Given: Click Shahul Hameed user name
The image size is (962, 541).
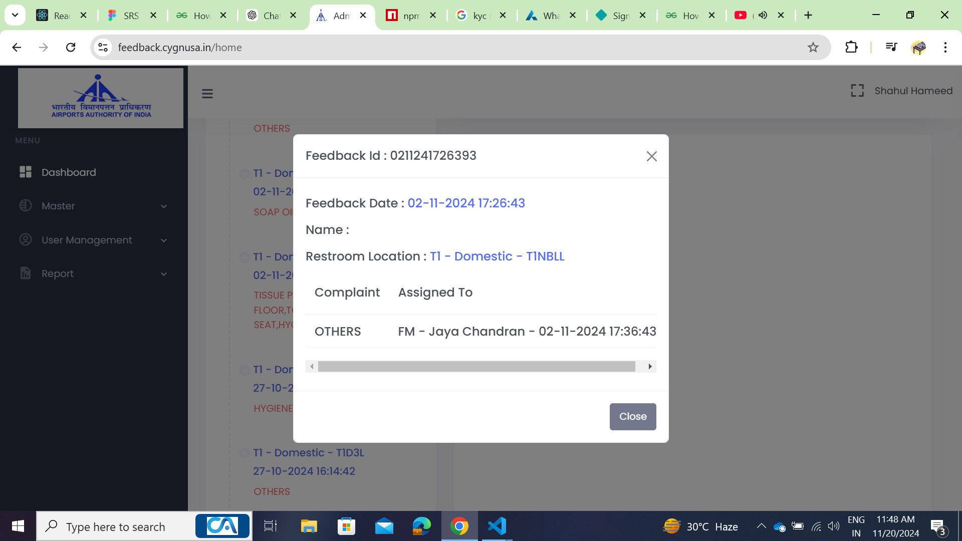Looking at the screenshot, I should tap(913, 91).
